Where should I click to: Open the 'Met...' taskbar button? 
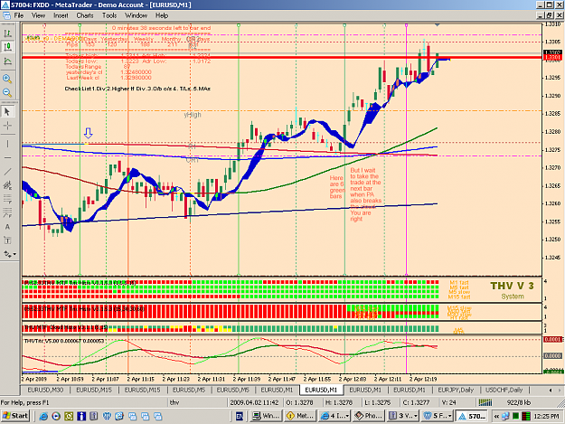click(x=301, y=416)
